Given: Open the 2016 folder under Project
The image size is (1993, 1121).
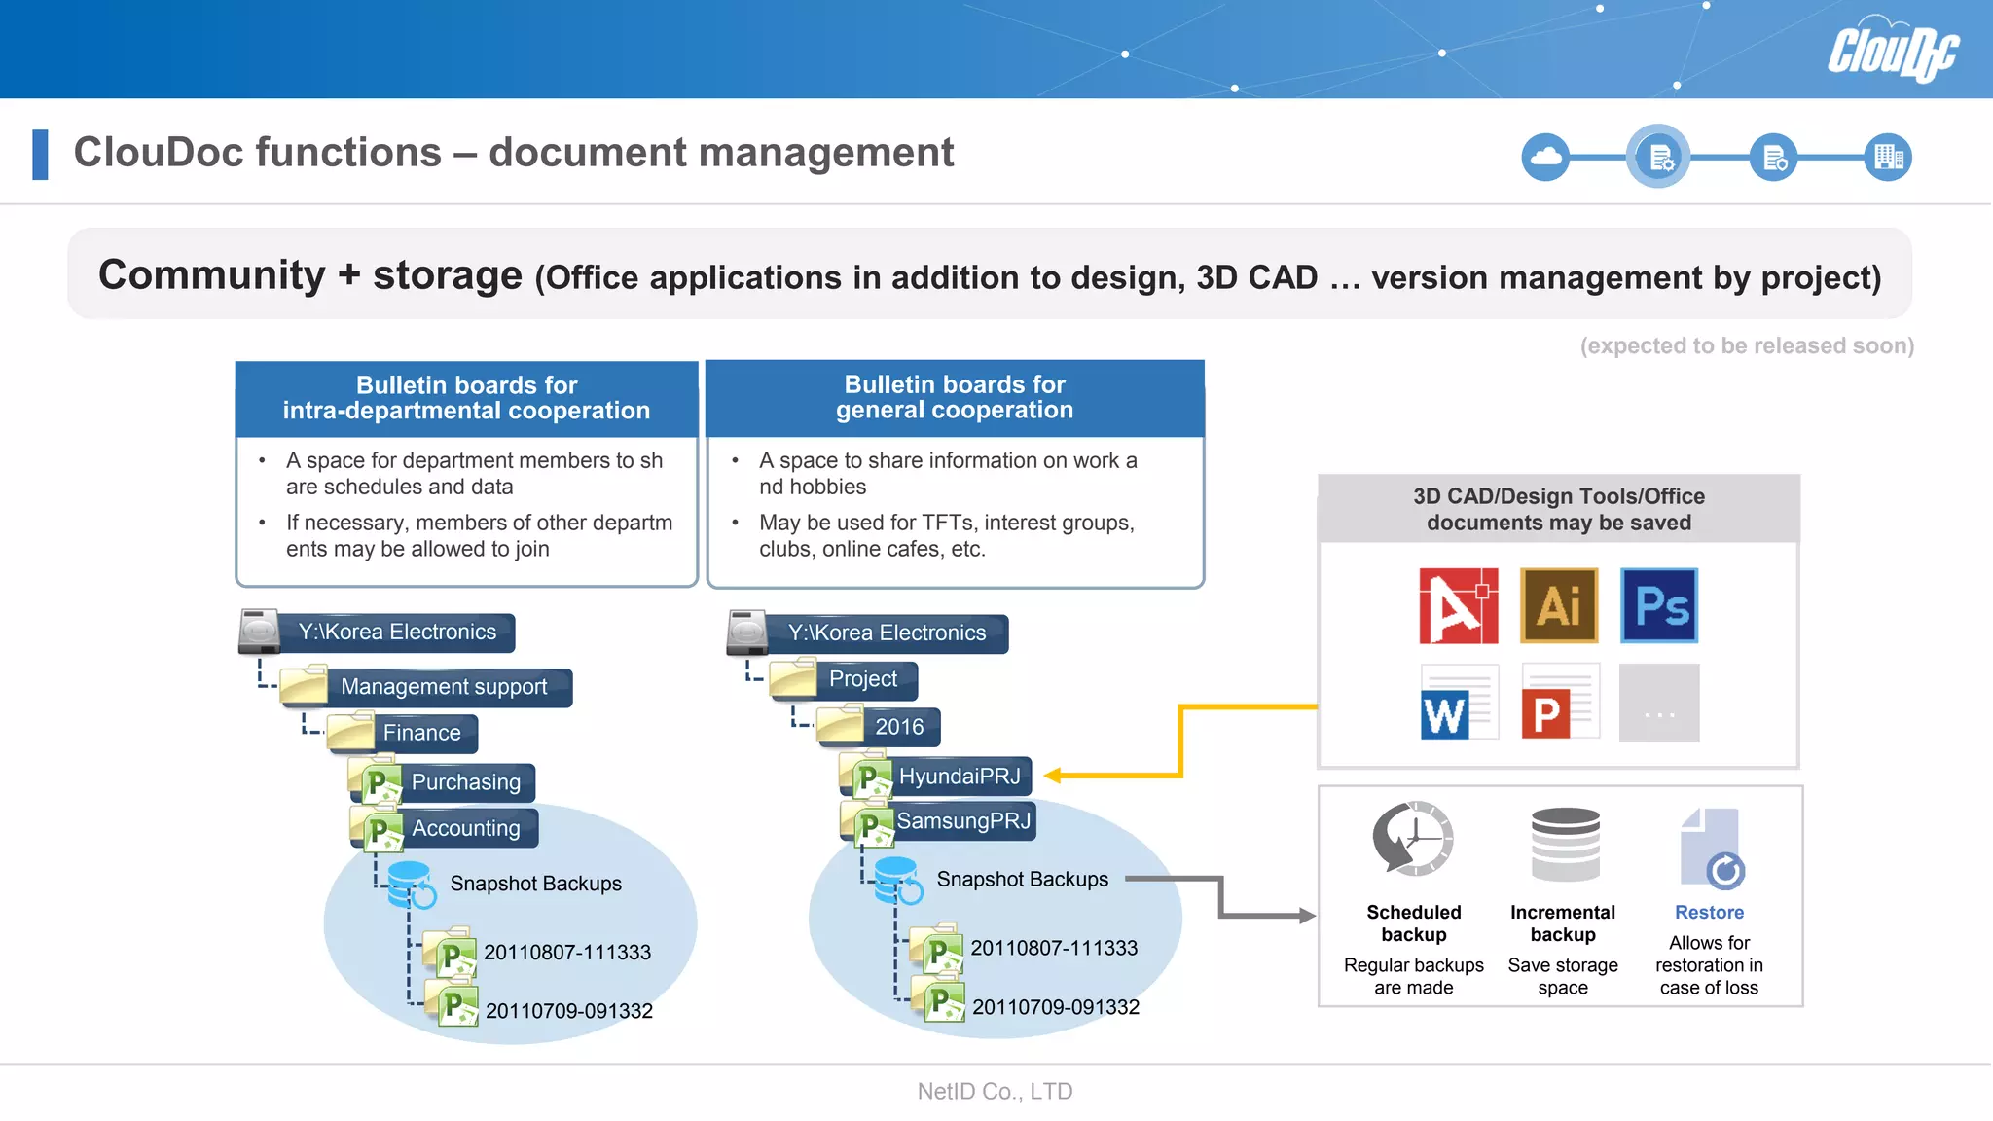Looking at the screenshot, I should [897, 727].
